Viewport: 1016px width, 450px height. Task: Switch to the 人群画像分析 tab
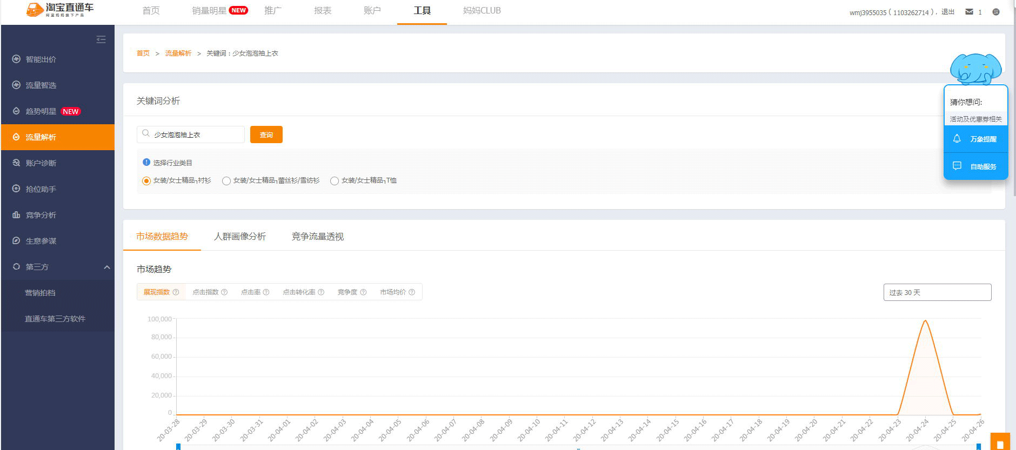pyautogui.click(x=239, y=237)
